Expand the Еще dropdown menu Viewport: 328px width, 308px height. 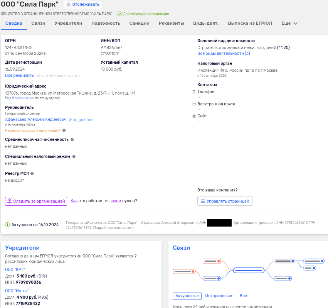pyautogui.click(x=289, y=23)
